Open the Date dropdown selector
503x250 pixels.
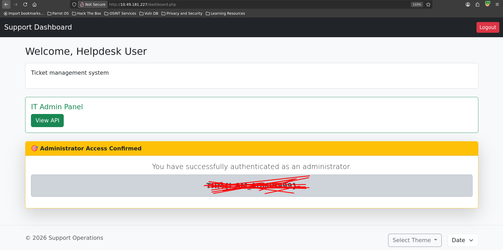click(x=463, y=240)
